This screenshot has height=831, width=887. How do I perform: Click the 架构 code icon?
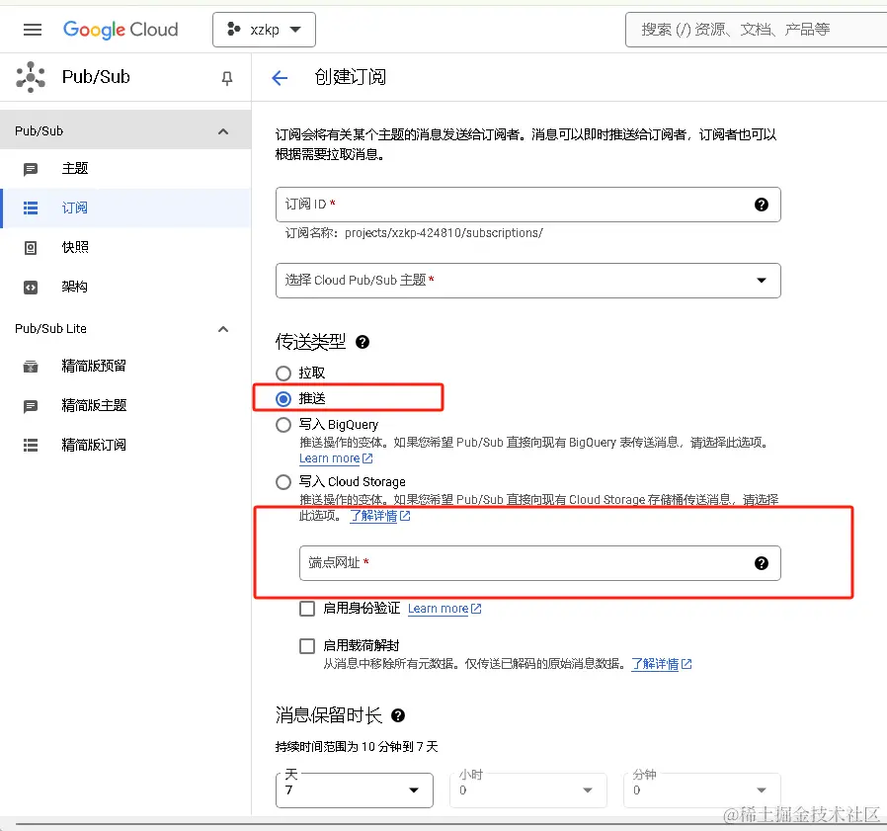pos(31,288)
